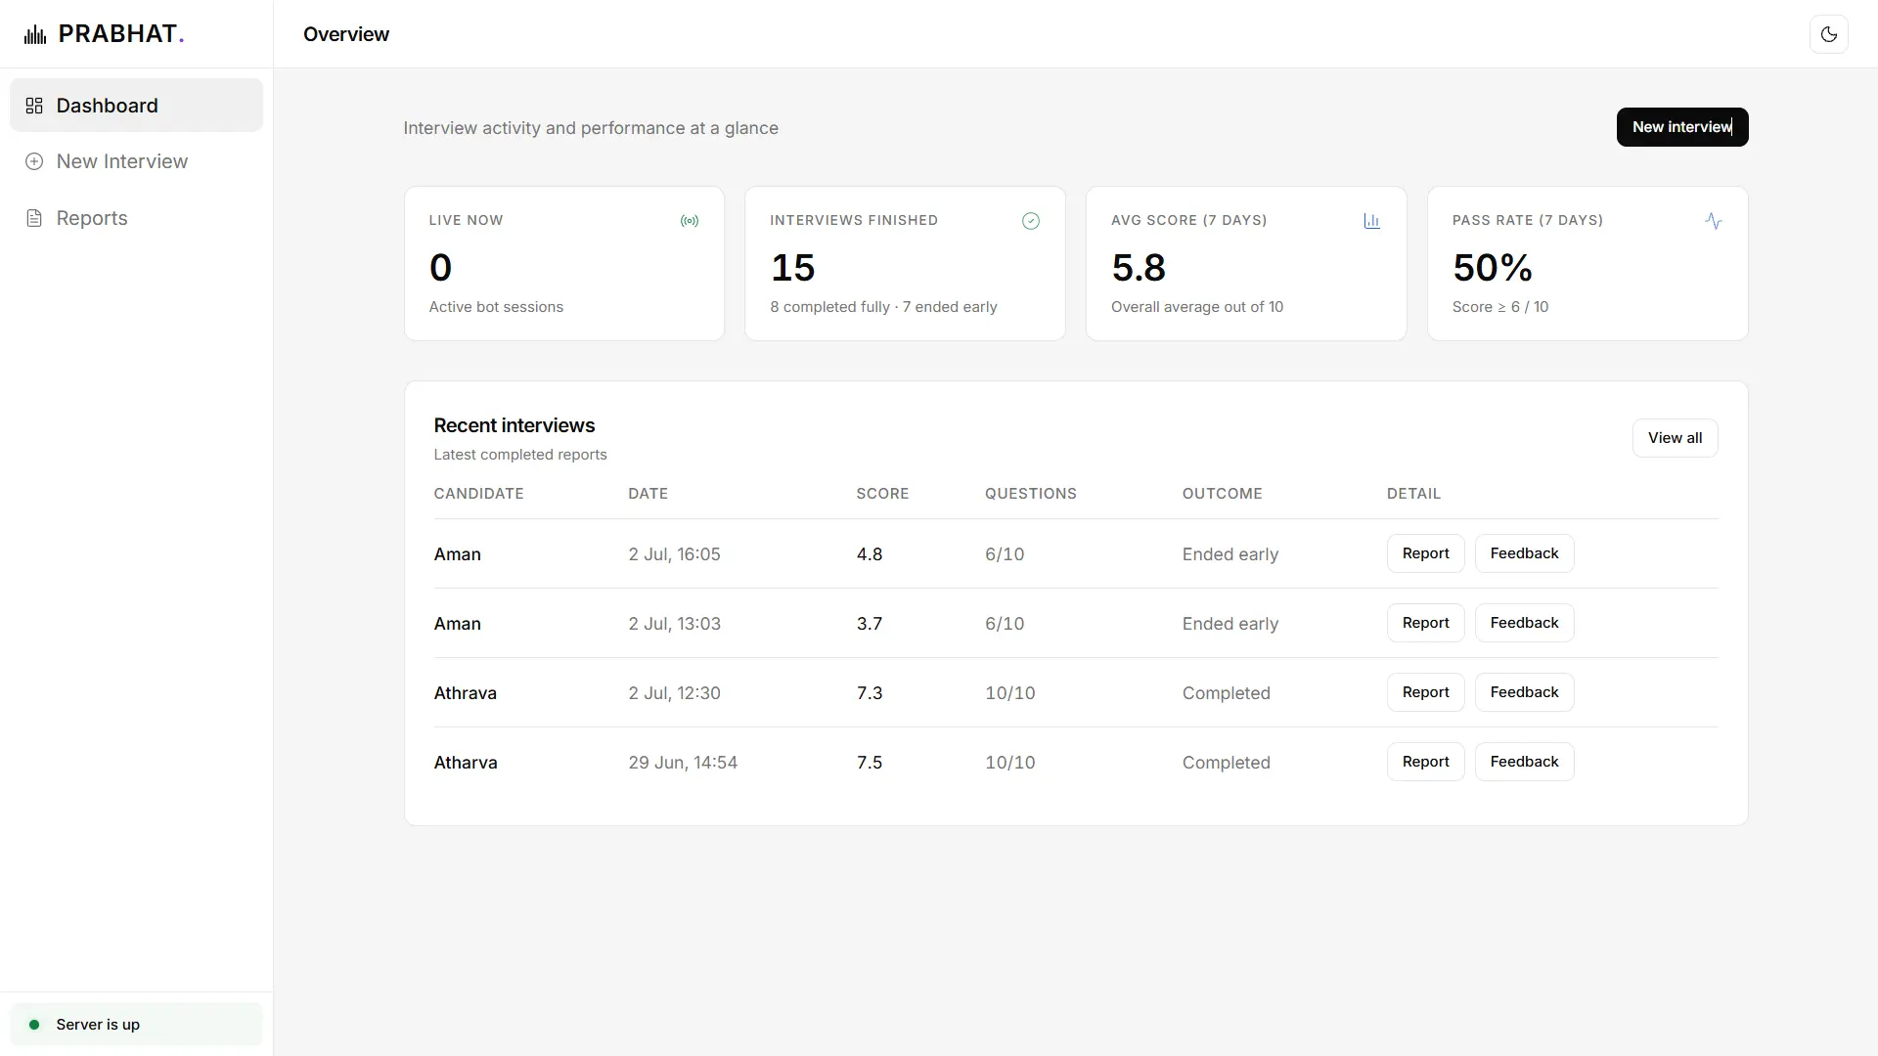
Task: Click the Interviews Finished value 15
Action: coord(792,268)
